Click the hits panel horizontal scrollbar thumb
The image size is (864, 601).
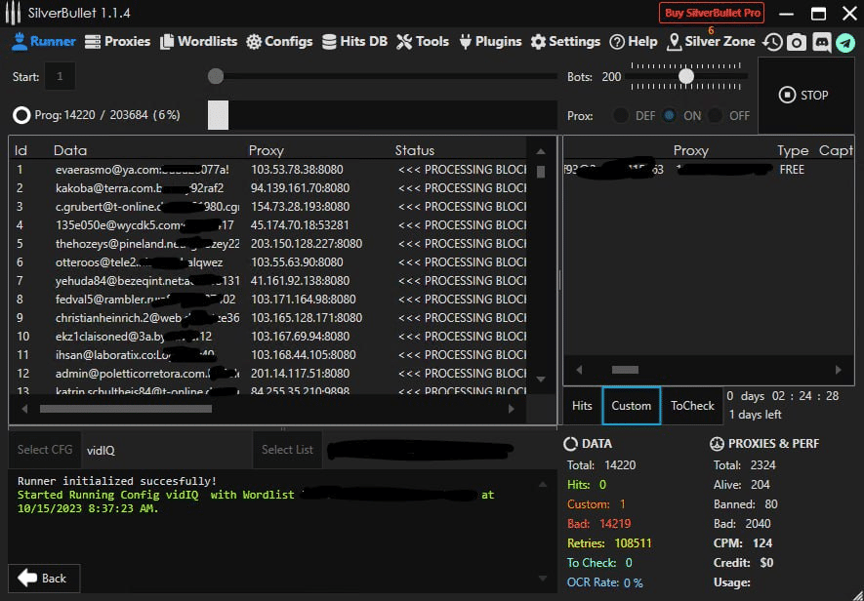626,370
